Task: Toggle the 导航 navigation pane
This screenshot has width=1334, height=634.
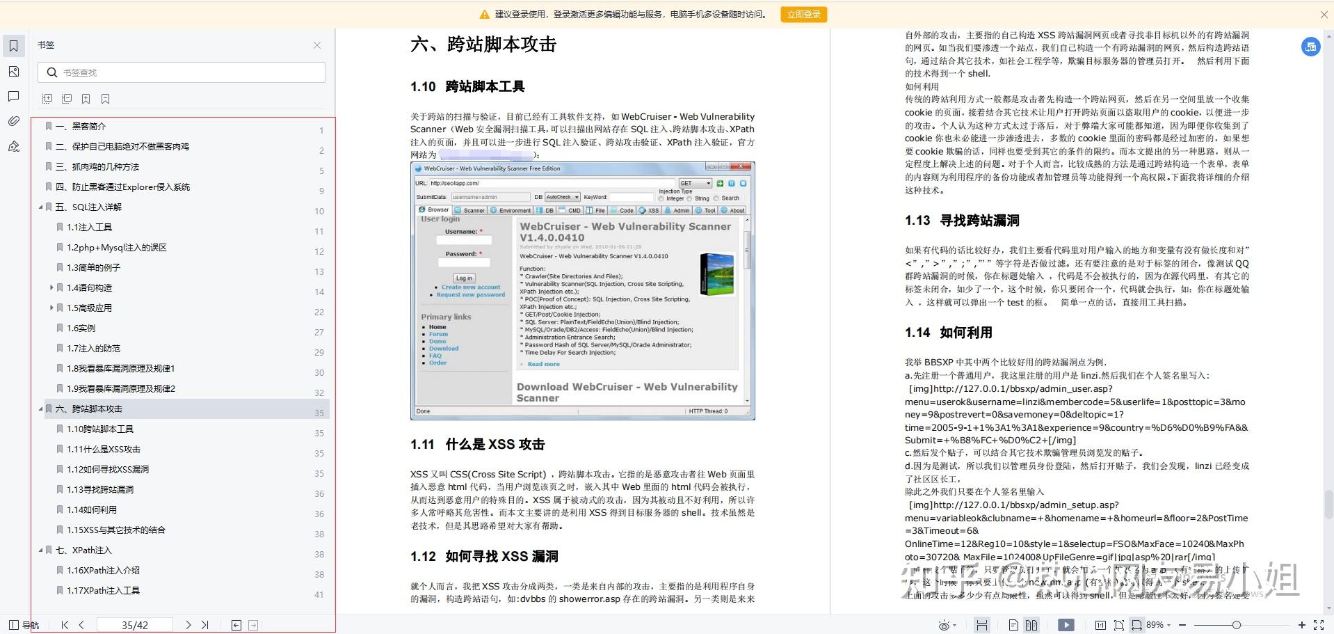Action: [x=24, y=625]
